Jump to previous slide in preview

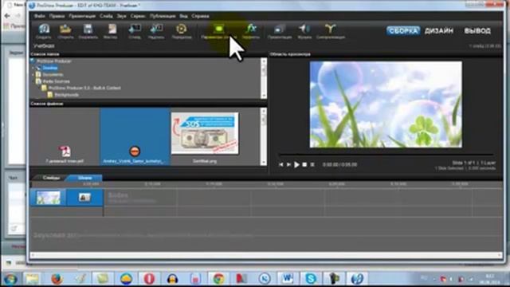coord(281,165)
